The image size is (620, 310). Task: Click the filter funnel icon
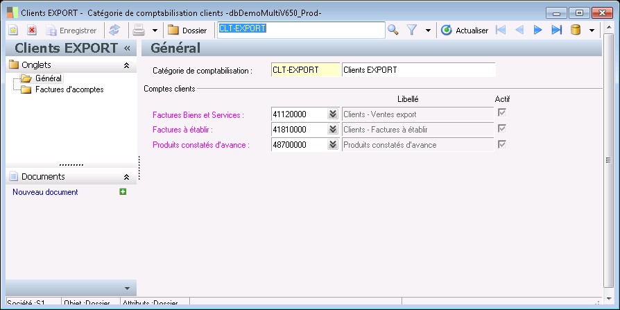click(x=412, y=30)
